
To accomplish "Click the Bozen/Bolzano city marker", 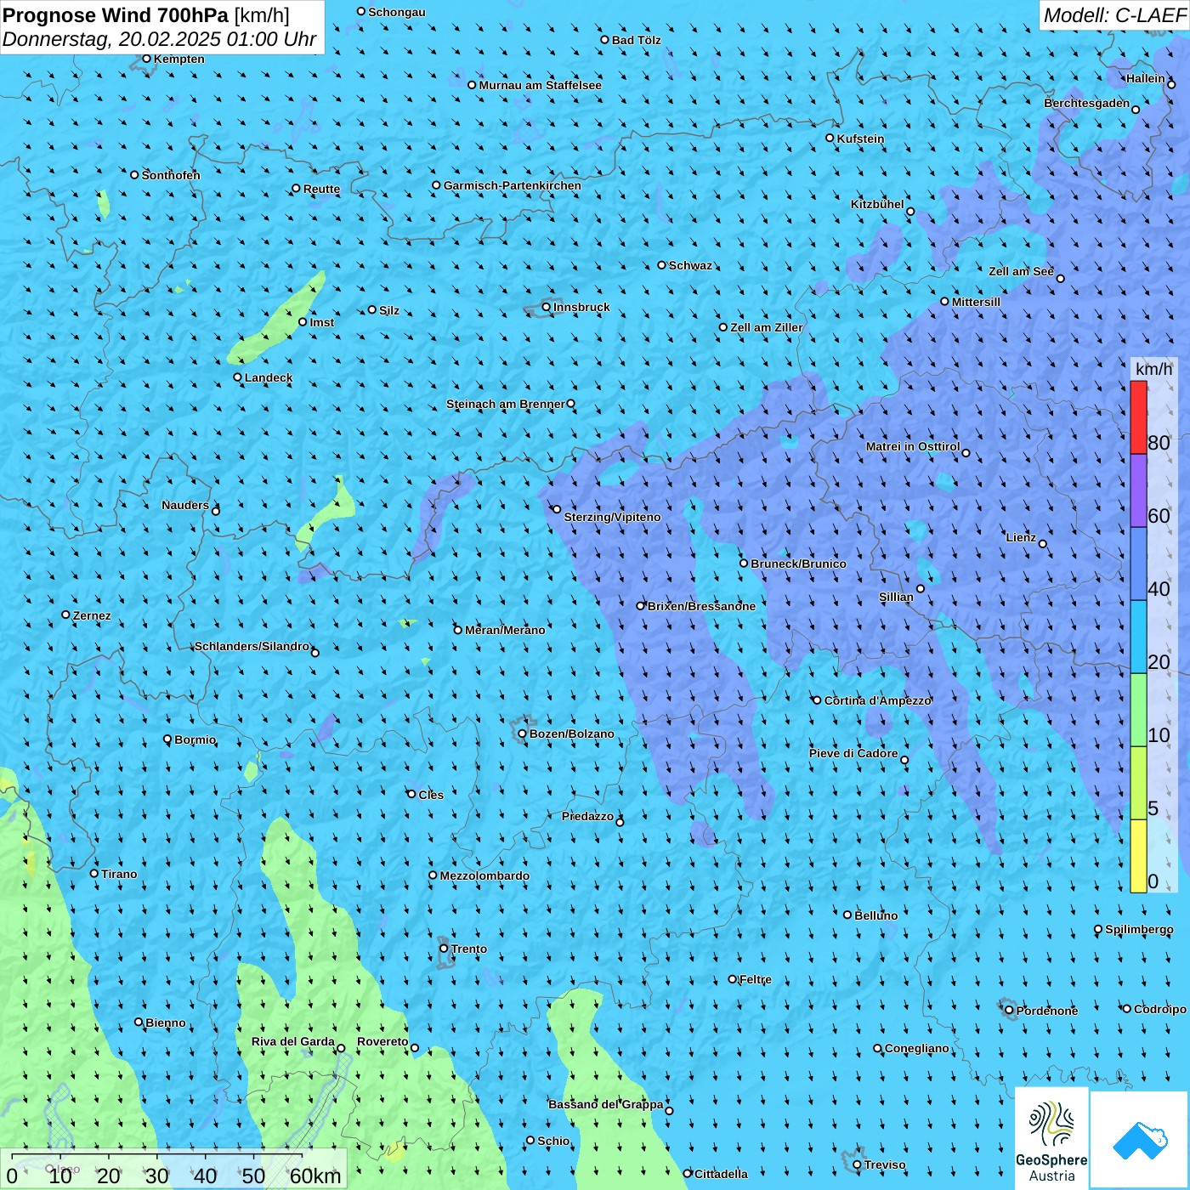I will point(523,734).
